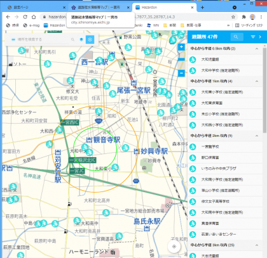Open the Hazardon bookmark

coord(55,25)
